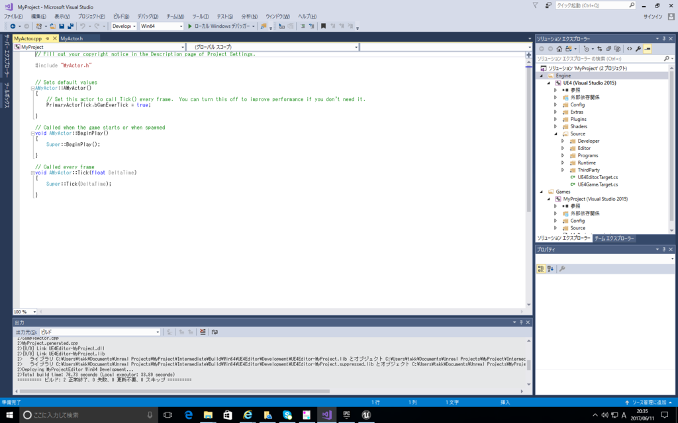Open the MyProject scope dropdown
678x423 pixels.
(99, 47)
